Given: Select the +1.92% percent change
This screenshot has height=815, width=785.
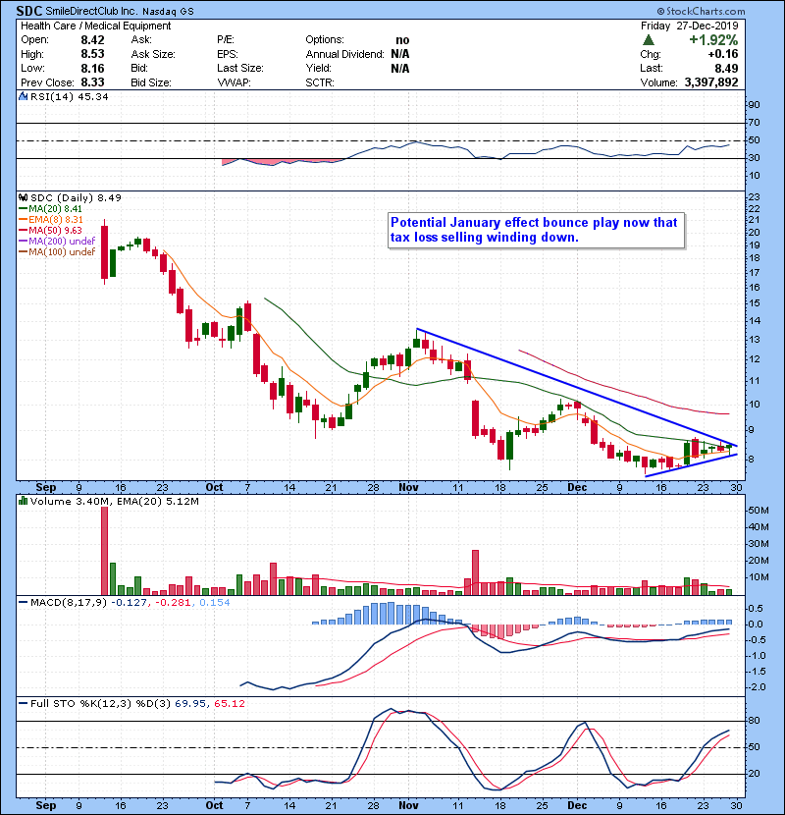Looking at the screenshot, I should (x=713, y=40).
